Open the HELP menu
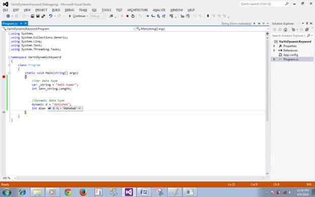This screenshot has height=197, width=315. tap(191, 10)
